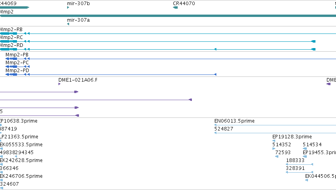The image size is (336, 190).
Task: Click the DME1-021A06.F arrow marker
Action: pos(59,84)
